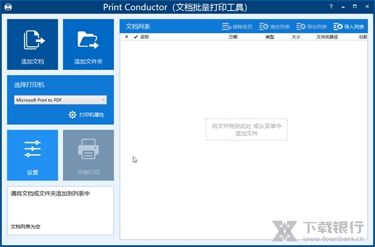Click the Select Printer (选择打印机) label
Screen dimensions: 375x247
29,85
